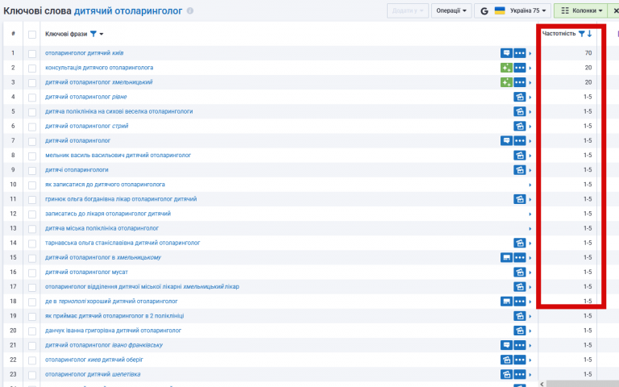The width and height of the screenshot is (619, 387).
Task: Check the box for 'дитячі отоларингологи'
Action: point(32,170)
